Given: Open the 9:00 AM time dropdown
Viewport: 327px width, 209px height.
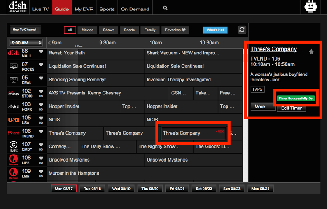Looking at the screenshot, I should click(x=26, y=43).
